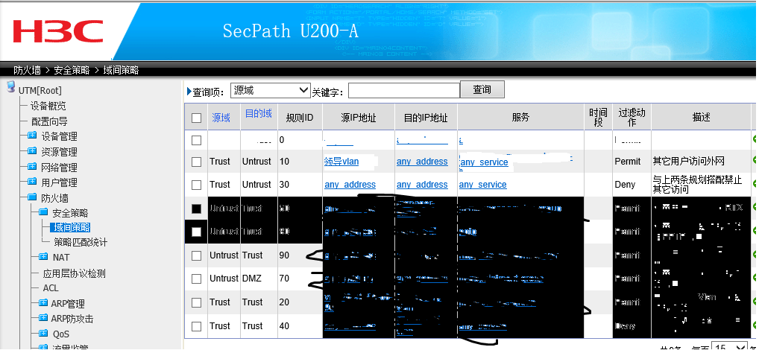Toggle the checkbox for rule ID 60

(197, 209)
